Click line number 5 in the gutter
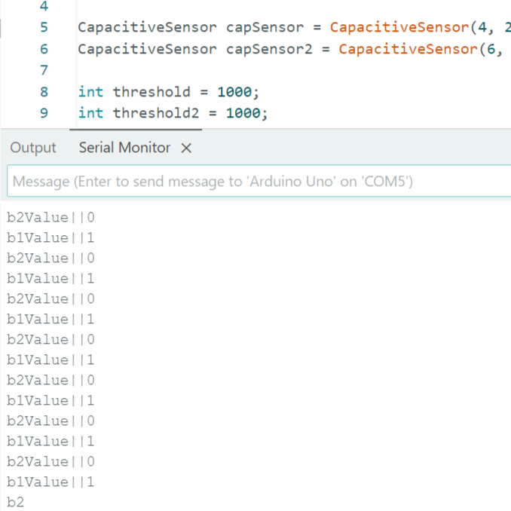 coord(43,28)
